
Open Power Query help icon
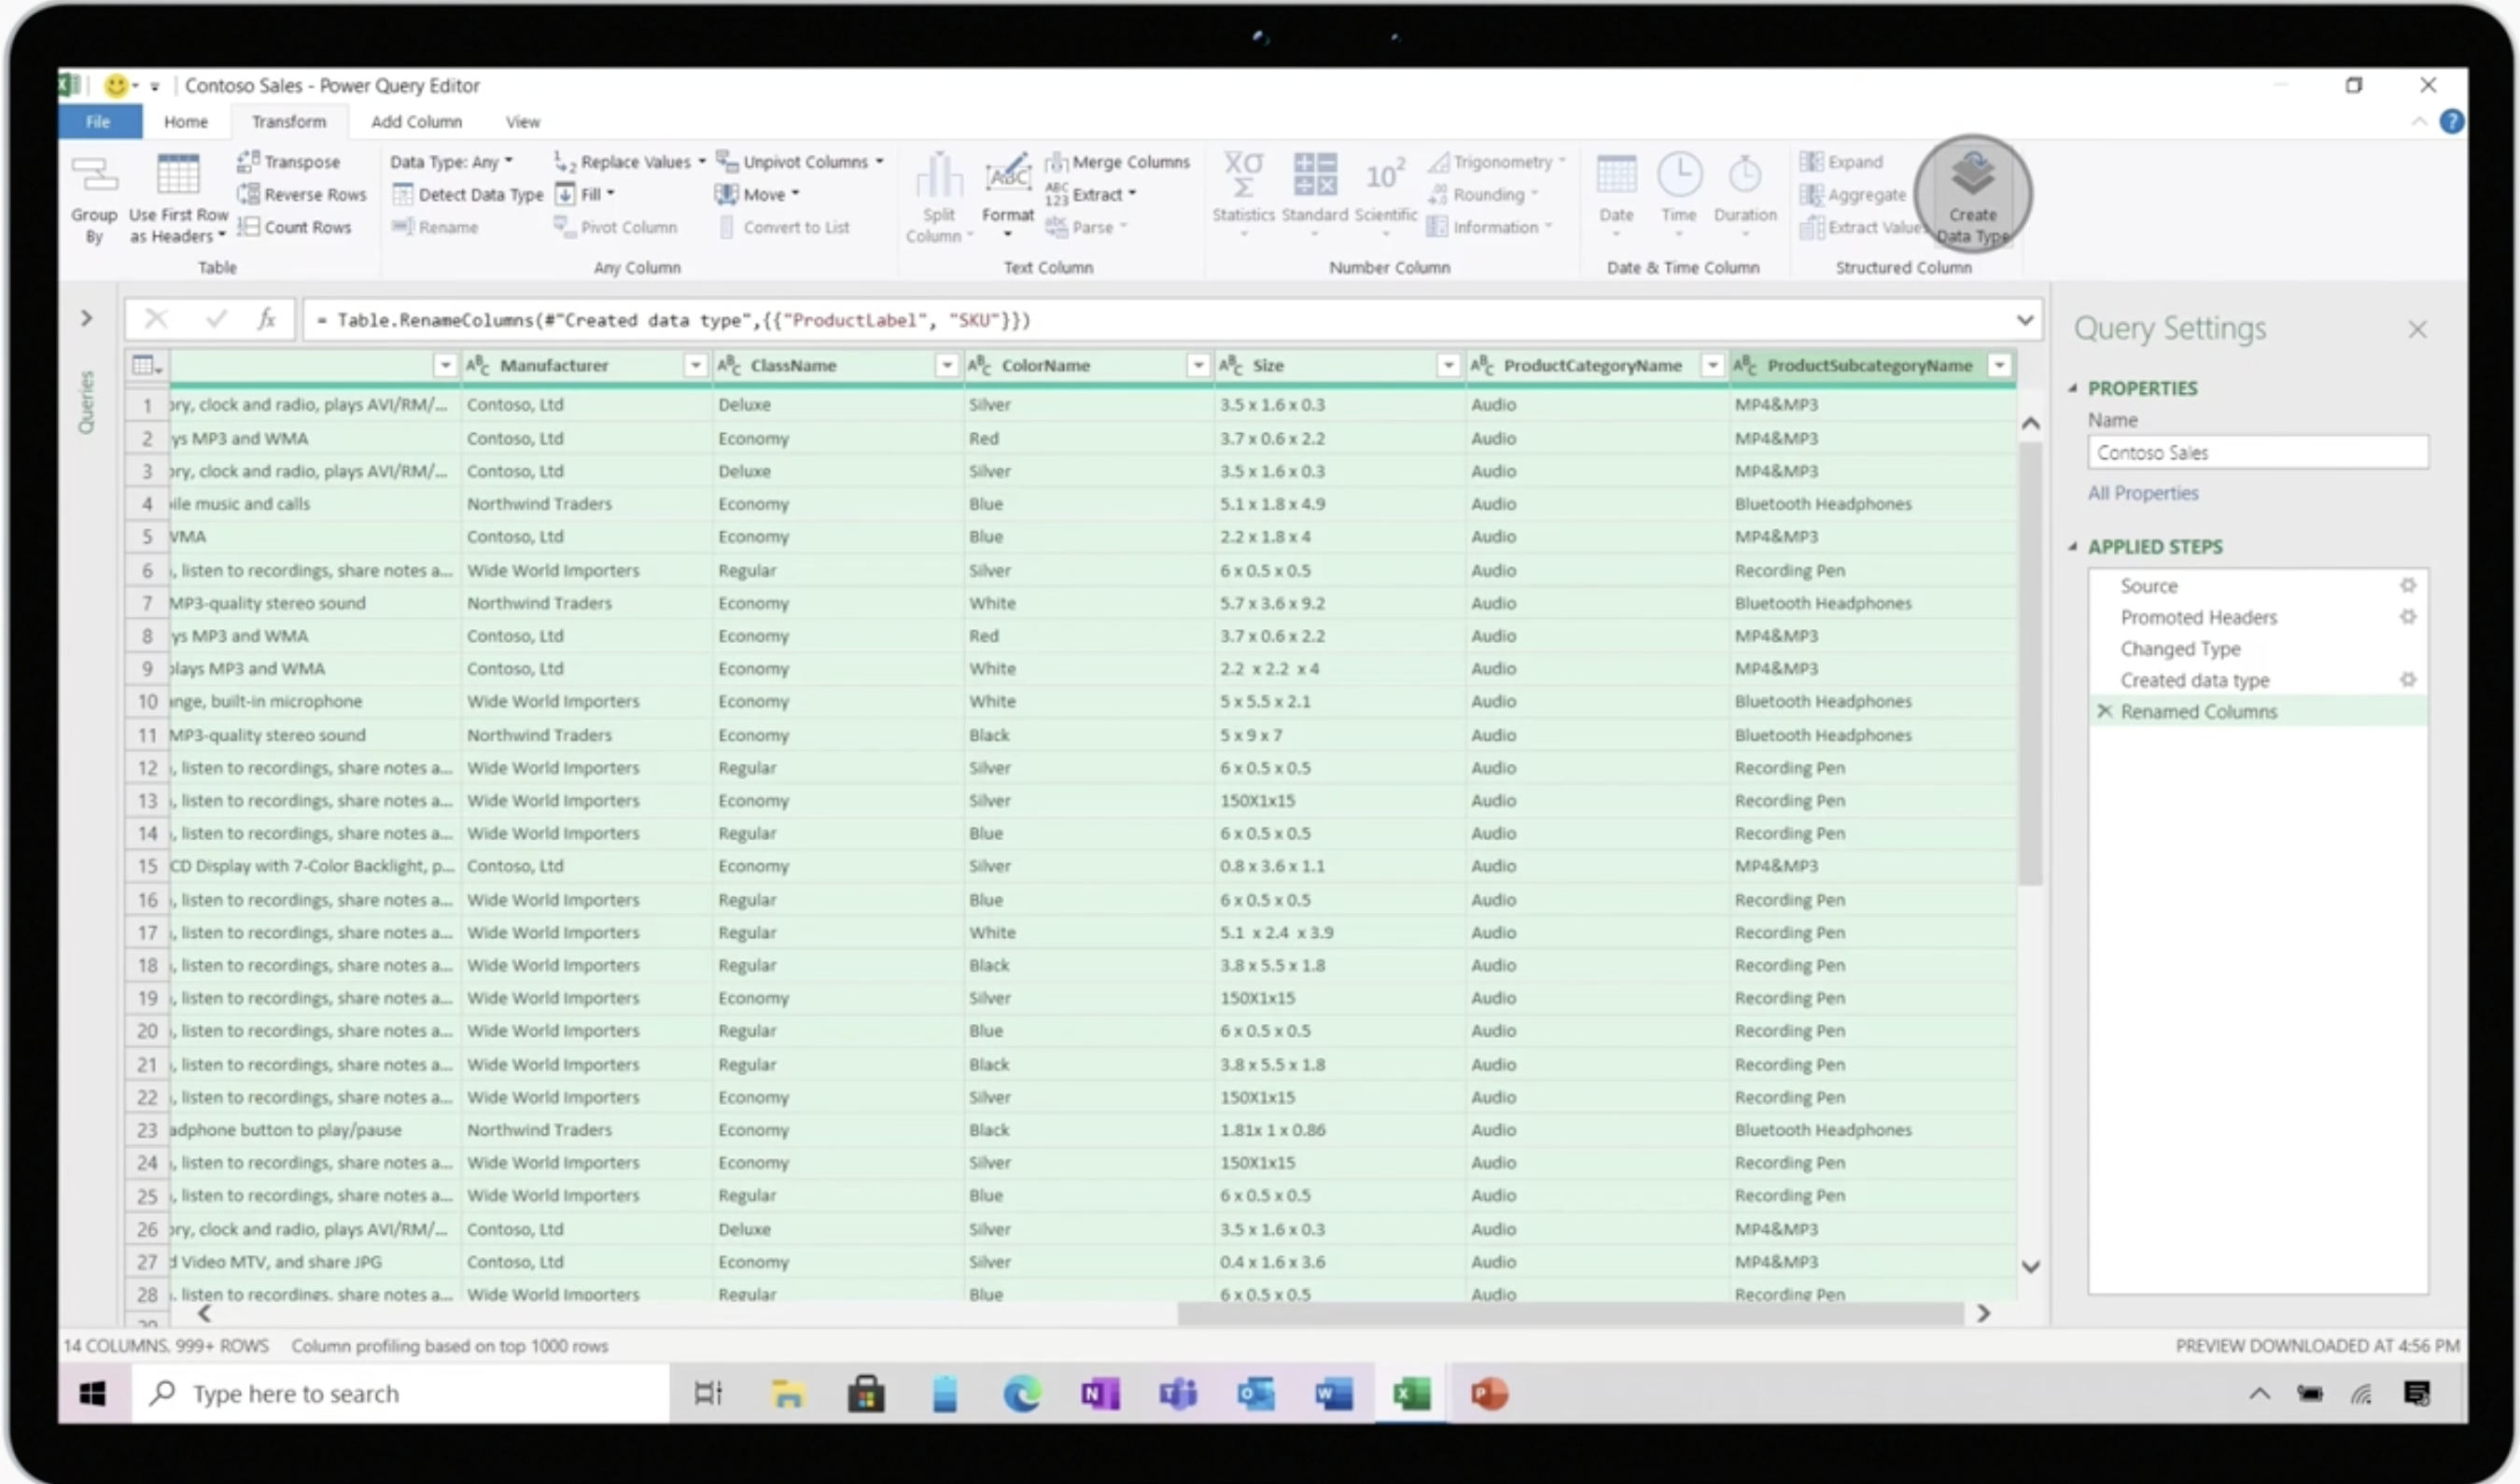(2451, 121)
